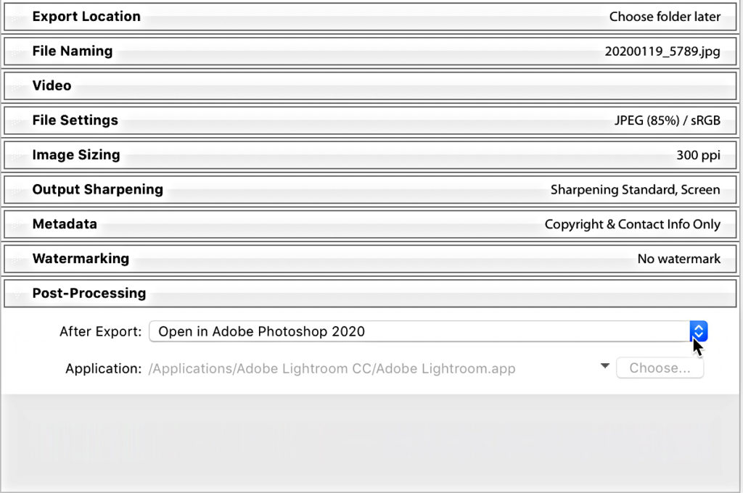The width and height of the screenshot is (743, 493).
Task: Expand the Watermarking panel
Action: click(370, 259)
